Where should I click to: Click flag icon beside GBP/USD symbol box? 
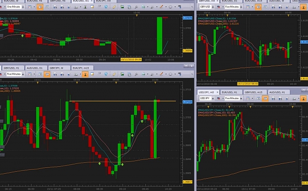(x=218, y=7)
